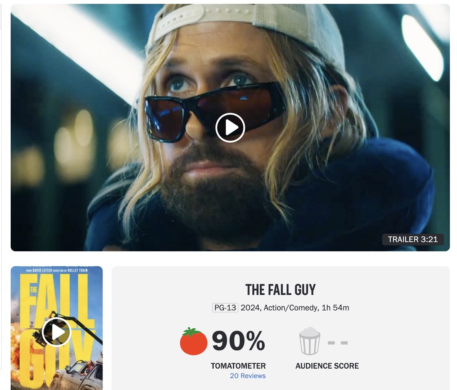Viewport: 457px width, 390px height.
Task: Play the trailer with the center play button
Action: click(x=230, y=128)
